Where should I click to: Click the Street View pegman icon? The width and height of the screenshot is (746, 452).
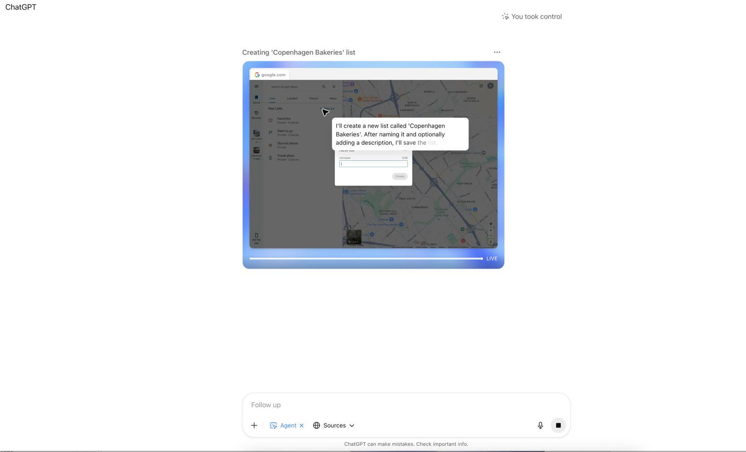[x=491, y=242]
